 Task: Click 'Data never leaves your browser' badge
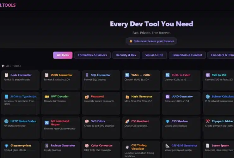(151, 41)
